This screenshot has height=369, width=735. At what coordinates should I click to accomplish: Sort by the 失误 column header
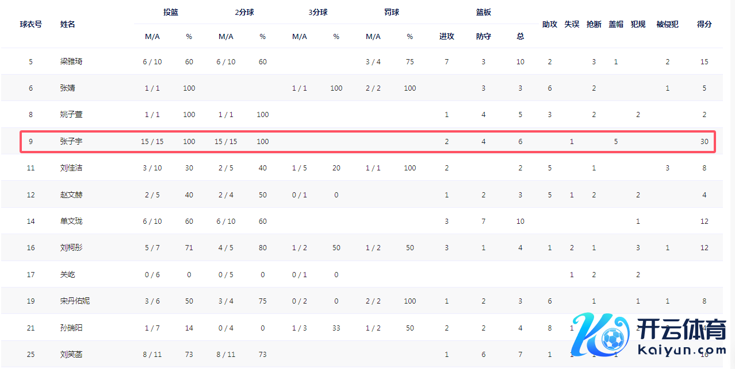572,24
